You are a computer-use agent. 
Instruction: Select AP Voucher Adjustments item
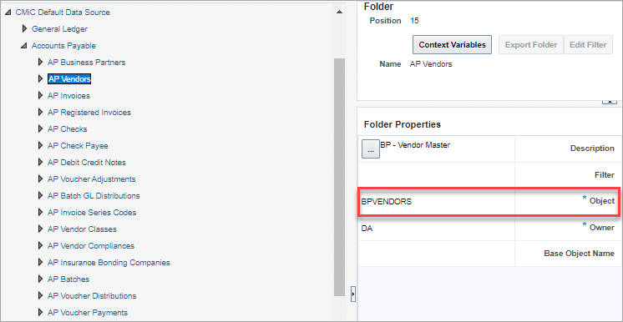coord(91,179)
